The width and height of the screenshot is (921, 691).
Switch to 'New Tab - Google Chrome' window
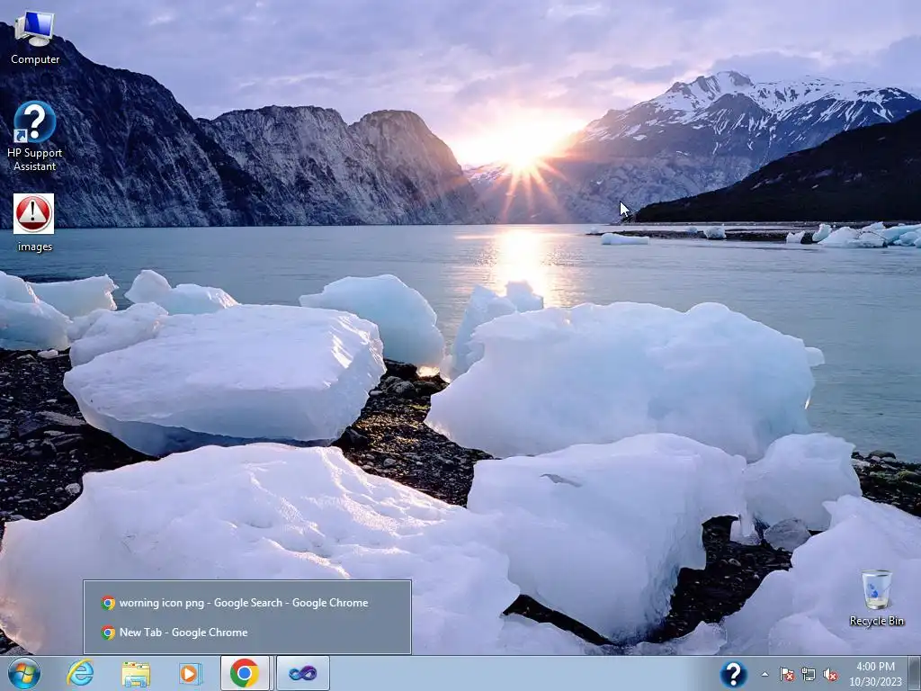pyautogui.click(x=247, y=633)
